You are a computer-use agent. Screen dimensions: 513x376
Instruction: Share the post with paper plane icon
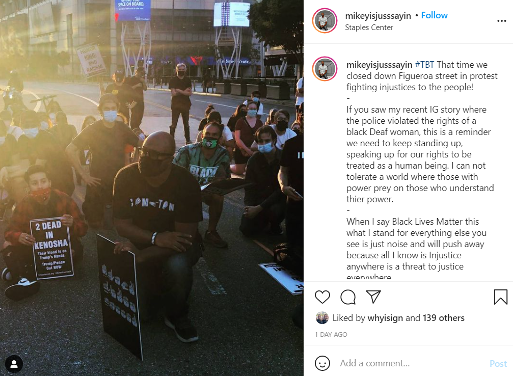coord(373,297)
